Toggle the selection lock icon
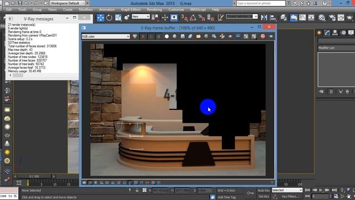 click(137, 190)
